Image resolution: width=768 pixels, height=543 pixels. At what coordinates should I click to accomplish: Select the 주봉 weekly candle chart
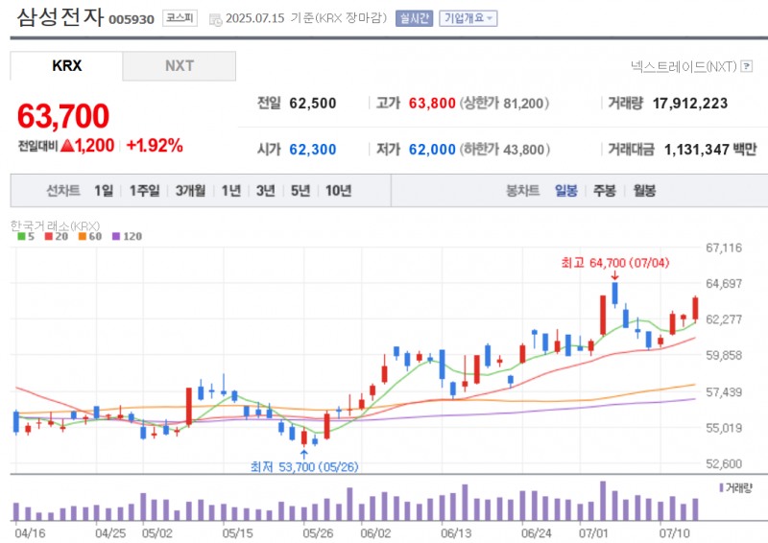click(x=605, y=191)
